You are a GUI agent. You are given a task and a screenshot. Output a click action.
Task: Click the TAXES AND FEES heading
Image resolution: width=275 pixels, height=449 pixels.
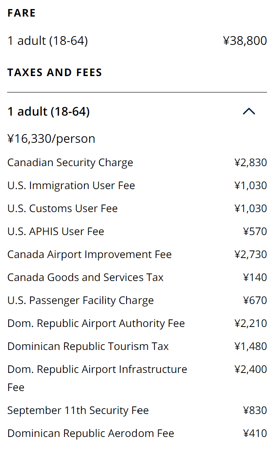(x=55, y=72)
